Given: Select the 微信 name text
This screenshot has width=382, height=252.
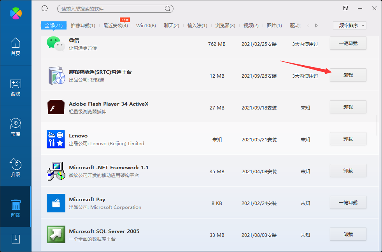Looking at the screenshot, I should [x=74, y=40].
